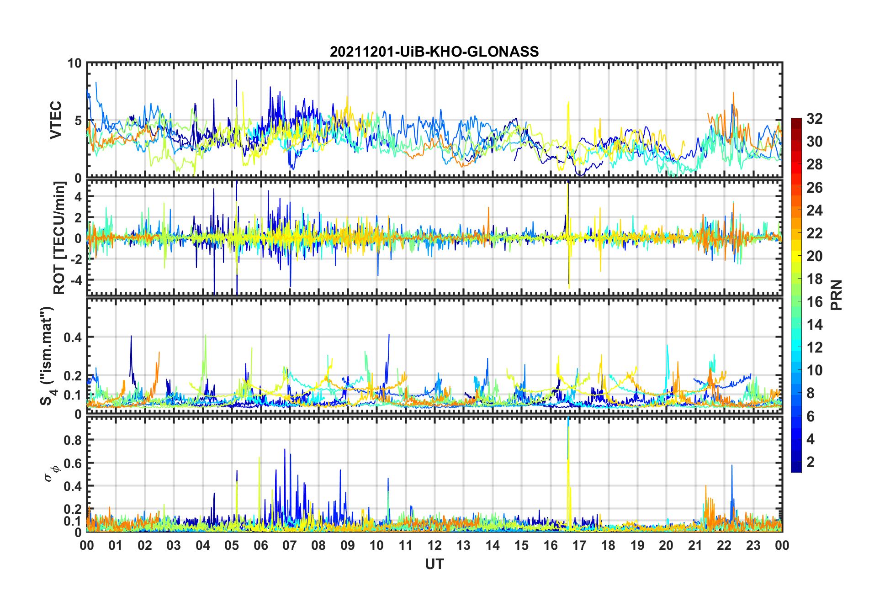
Task: Select the x-axis tick label 03
Action: pos(174,545)
